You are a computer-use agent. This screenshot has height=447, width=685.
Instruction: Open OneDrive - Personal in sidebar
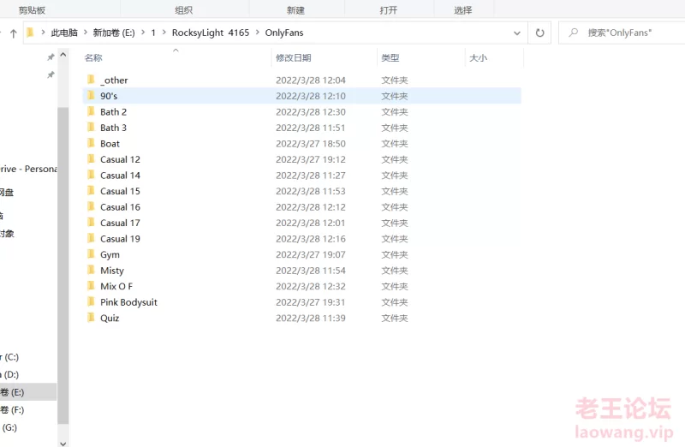(28, 169)
